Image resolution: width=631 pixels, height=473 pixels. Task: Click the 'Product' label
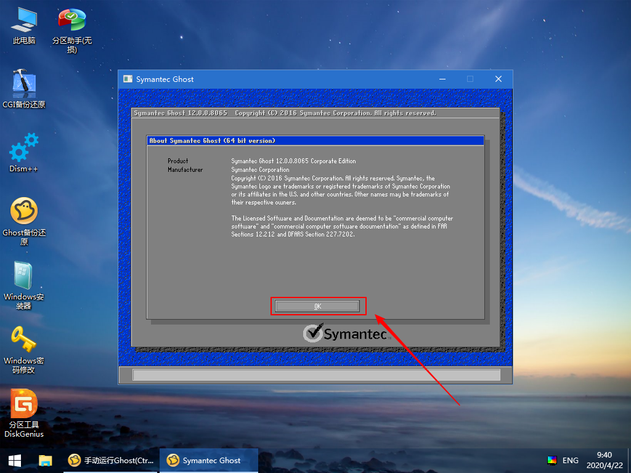[x=178, y=161]
